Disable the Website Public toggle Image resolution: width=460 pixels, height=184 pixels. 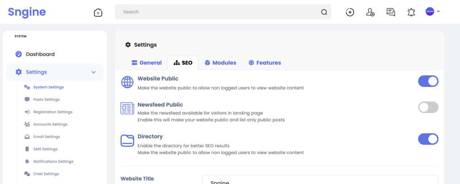point(428,81)
